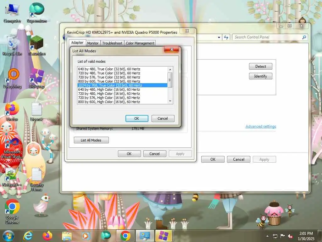Select 640 by 480 True Color mode
The height and width of the screenshot is (242, 322).
click(122, 69)
